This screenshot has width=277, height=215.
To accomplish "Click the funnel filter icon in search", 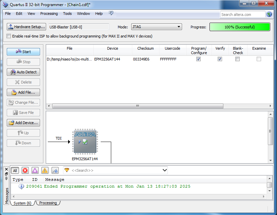I will (67, 170).
